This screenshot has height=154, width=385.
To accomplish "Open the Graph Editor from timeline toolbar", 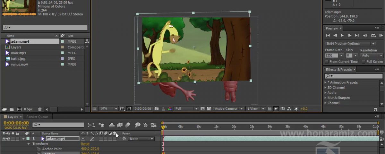I will pos(154,125).
